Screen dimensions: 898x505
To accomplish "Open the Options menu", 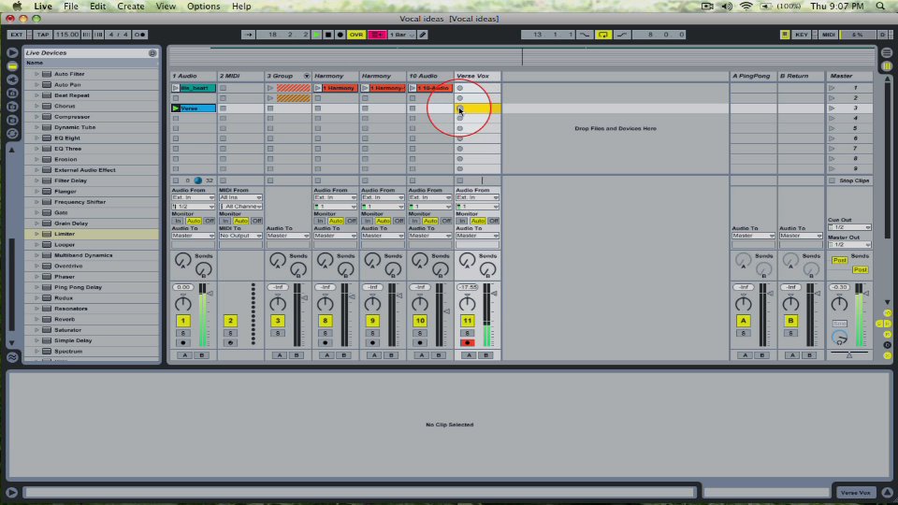I will click(x=203, y=7).
